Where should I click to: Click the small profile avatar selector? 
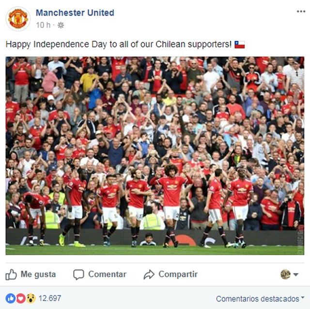tap(285, 275)
